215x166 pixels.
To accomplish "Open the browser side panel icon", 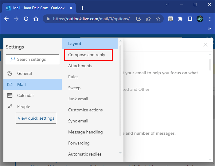I will (x=190, y=19).
